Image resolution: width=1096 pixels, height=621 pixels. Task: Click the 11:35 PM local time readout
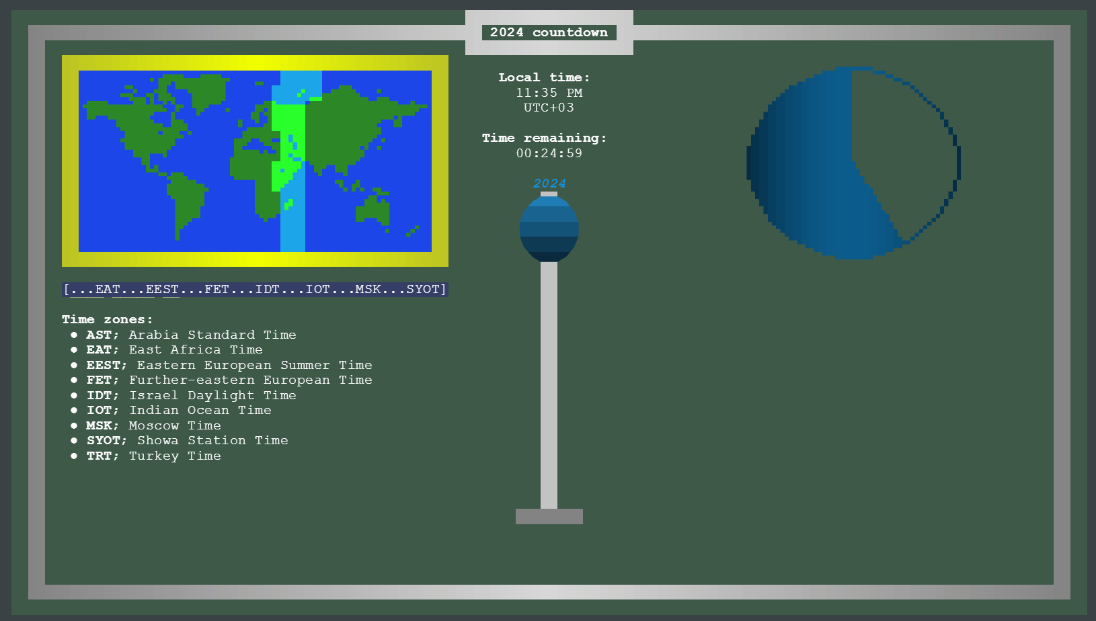[549, 93]
